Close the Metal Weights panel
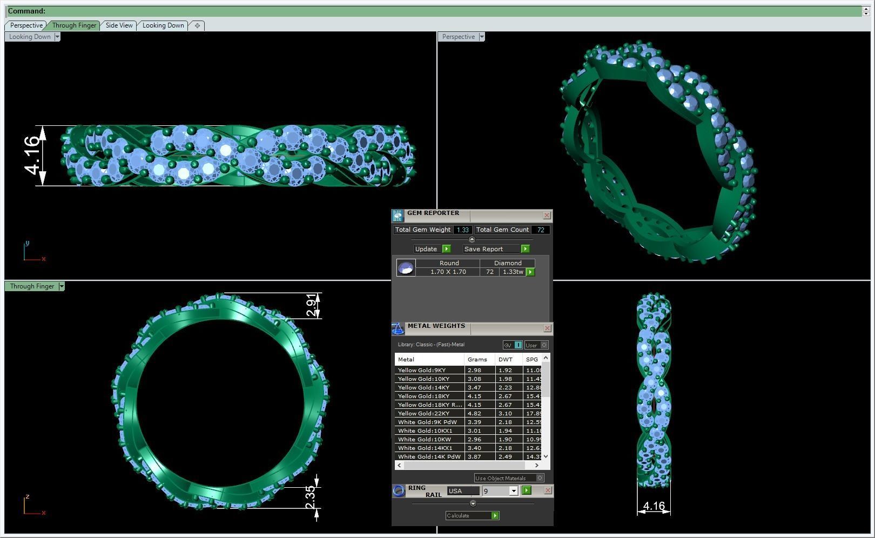The width and height of the screenshot is (875, 538). [x=547, y=328]
